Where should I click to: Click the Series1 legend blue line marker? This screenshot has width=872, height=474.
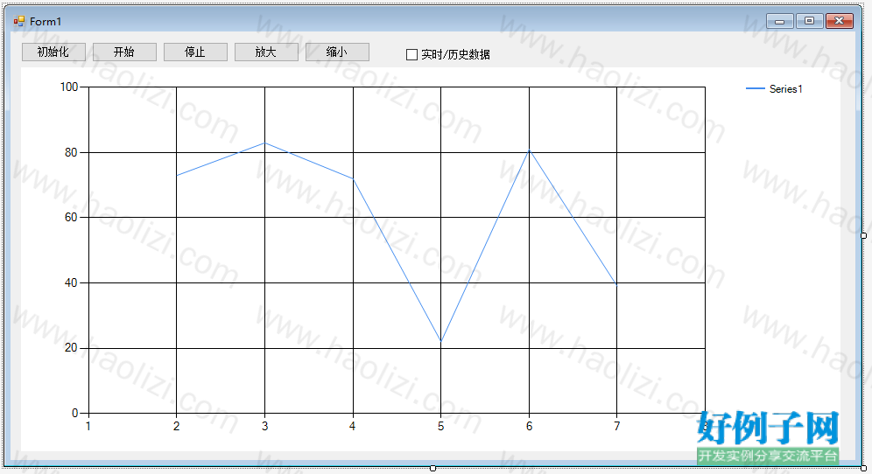tap(756, 89)
